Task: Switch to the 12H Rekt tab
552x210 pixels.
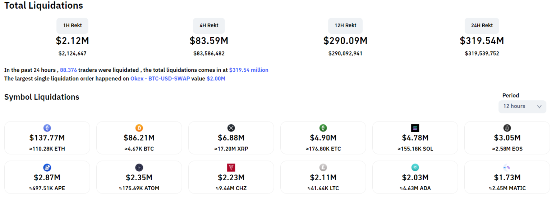Action: (345, 25)
